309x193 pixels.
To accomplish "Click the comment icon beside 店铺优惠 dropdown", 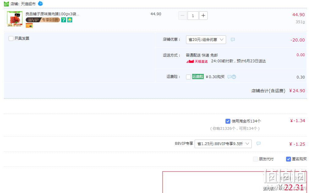I will click(x=233, y=39).
